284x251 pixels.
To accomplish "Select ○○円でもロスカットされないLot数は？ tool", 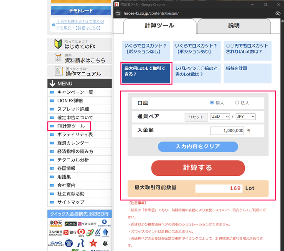I will 247,51.
